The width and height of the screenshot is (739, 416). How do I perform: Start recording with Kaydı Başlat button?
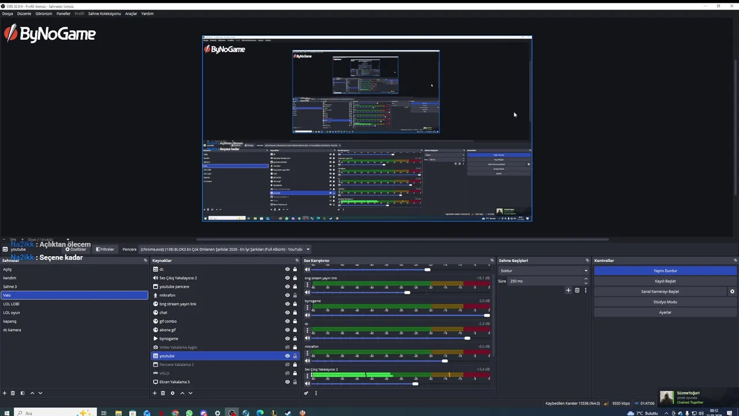pos(666,281)
